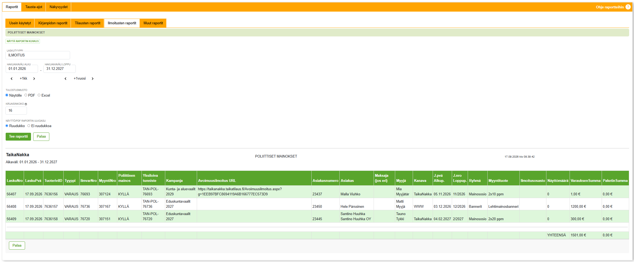Open the Avoimuusilmoitus URL link
Screen dimensions: 634x262
pos(240,192)
